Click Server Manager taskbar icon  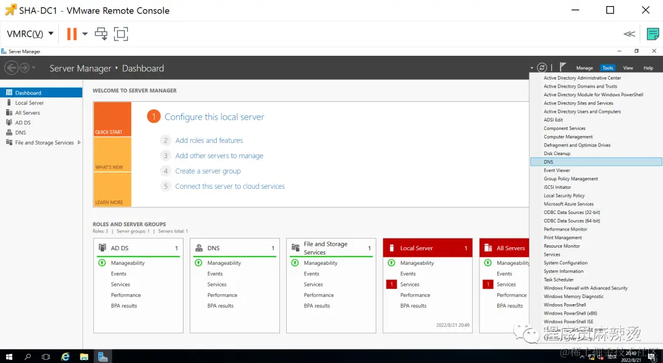tap(103, 357)
